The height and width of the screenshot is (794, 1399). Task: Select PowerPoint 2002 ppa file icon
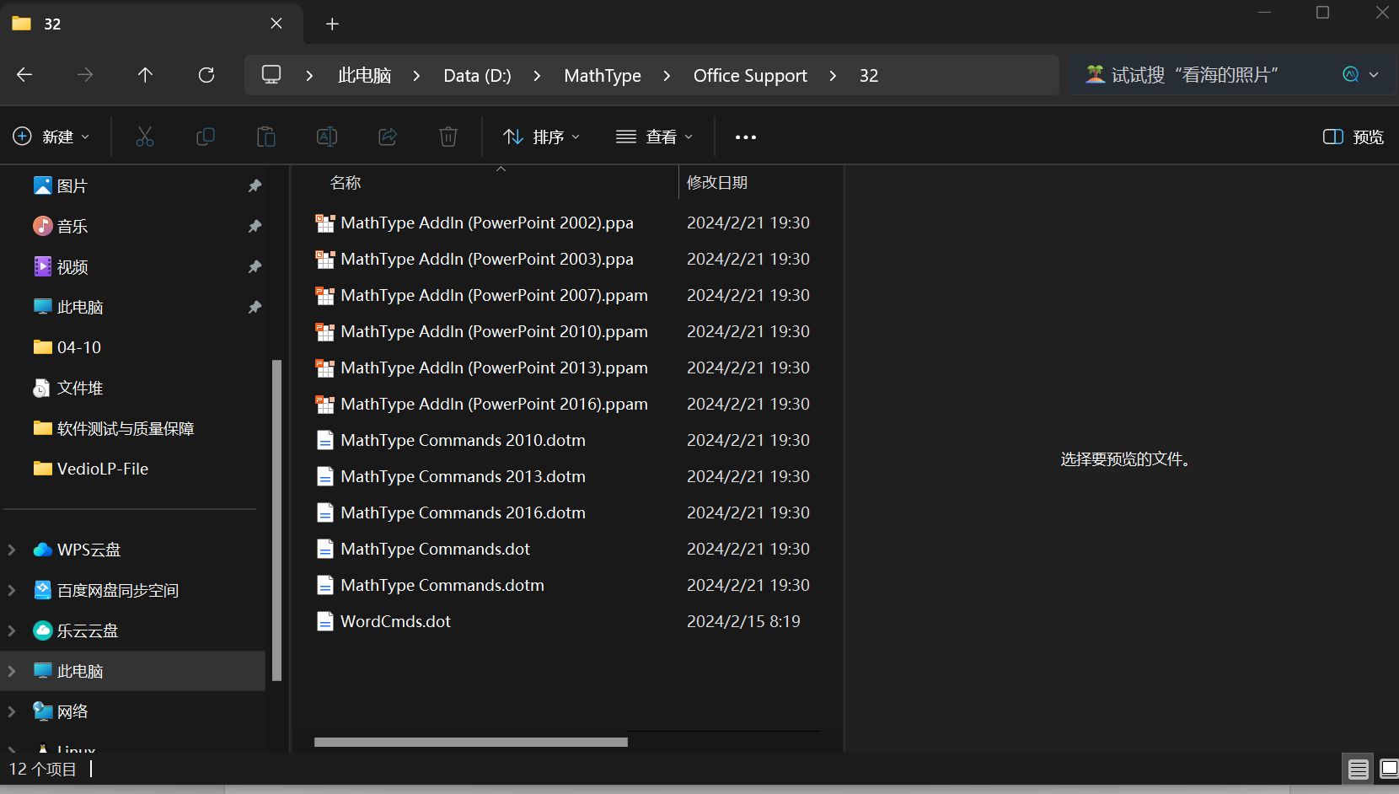click(324, 223)
